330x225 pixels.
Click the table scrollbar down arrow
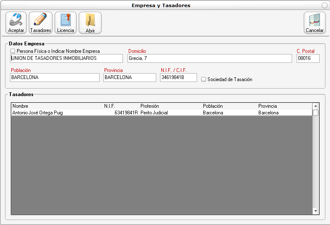coord(315,211)
